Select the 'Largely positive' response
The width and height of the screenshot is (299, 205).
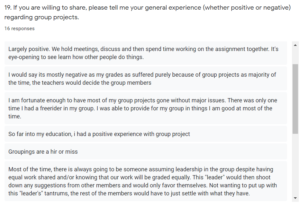tap(146, 53)
